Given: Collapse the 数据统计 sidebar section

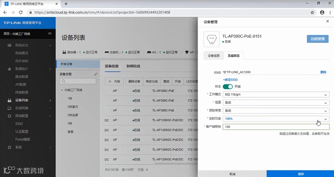Looking at the screenshot, I should (x=50, y=69).
